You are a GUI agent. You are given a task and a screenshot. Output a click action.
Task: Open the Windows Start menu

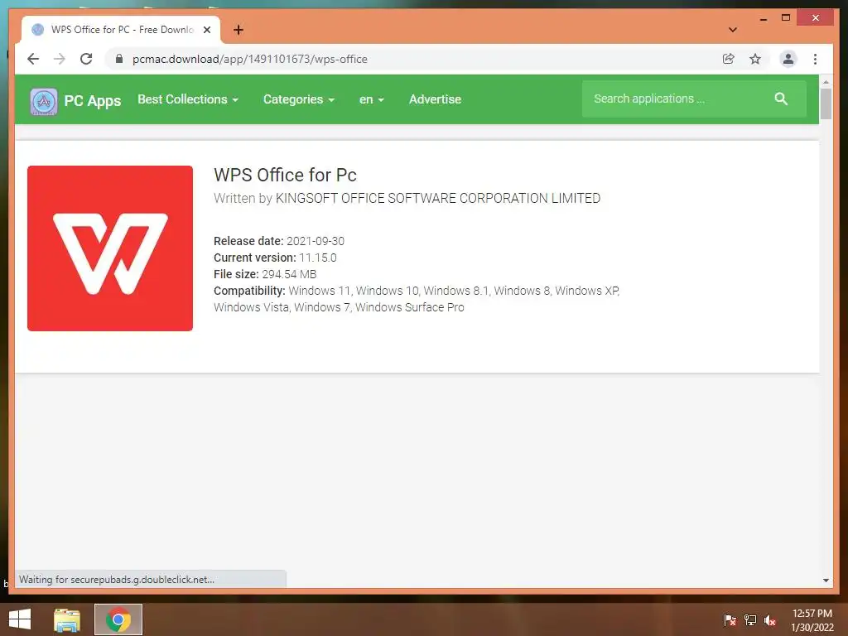pos(20,619)
